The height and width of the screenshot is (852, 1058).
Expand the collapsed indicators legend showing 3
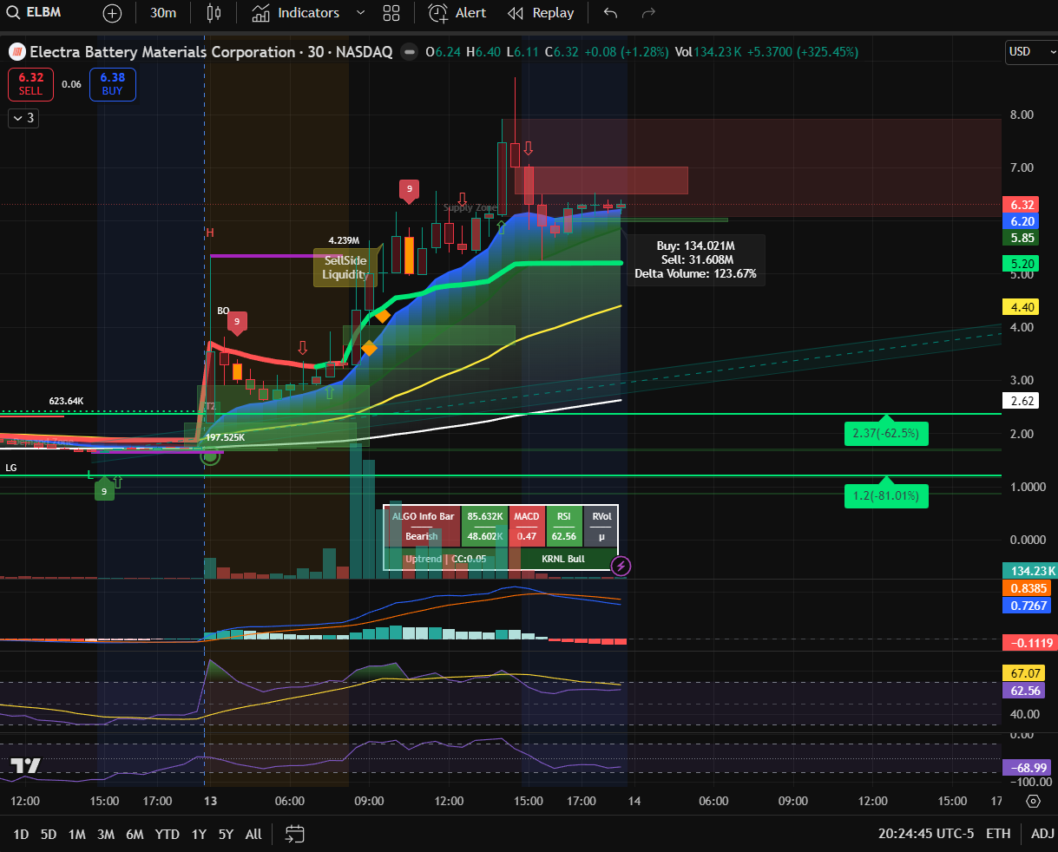point(23,118)
